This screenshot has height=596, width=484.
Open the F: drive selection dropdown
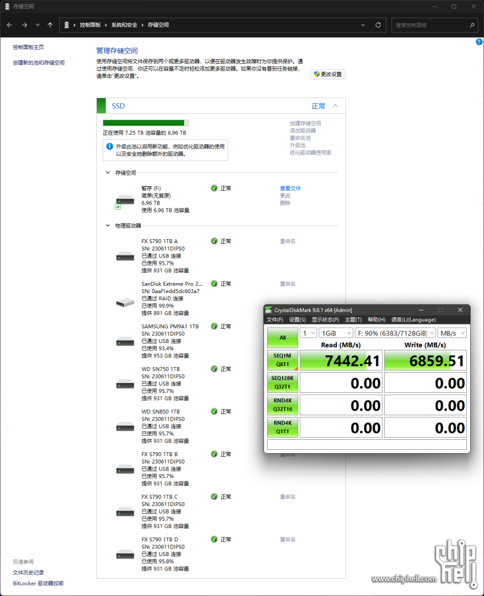click(x=395, y=333)
